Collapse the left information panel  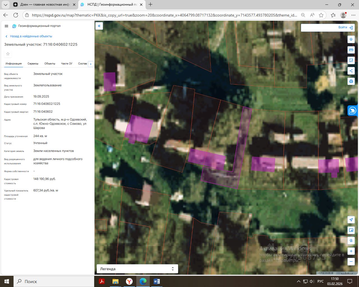click(x=99, y=26)
